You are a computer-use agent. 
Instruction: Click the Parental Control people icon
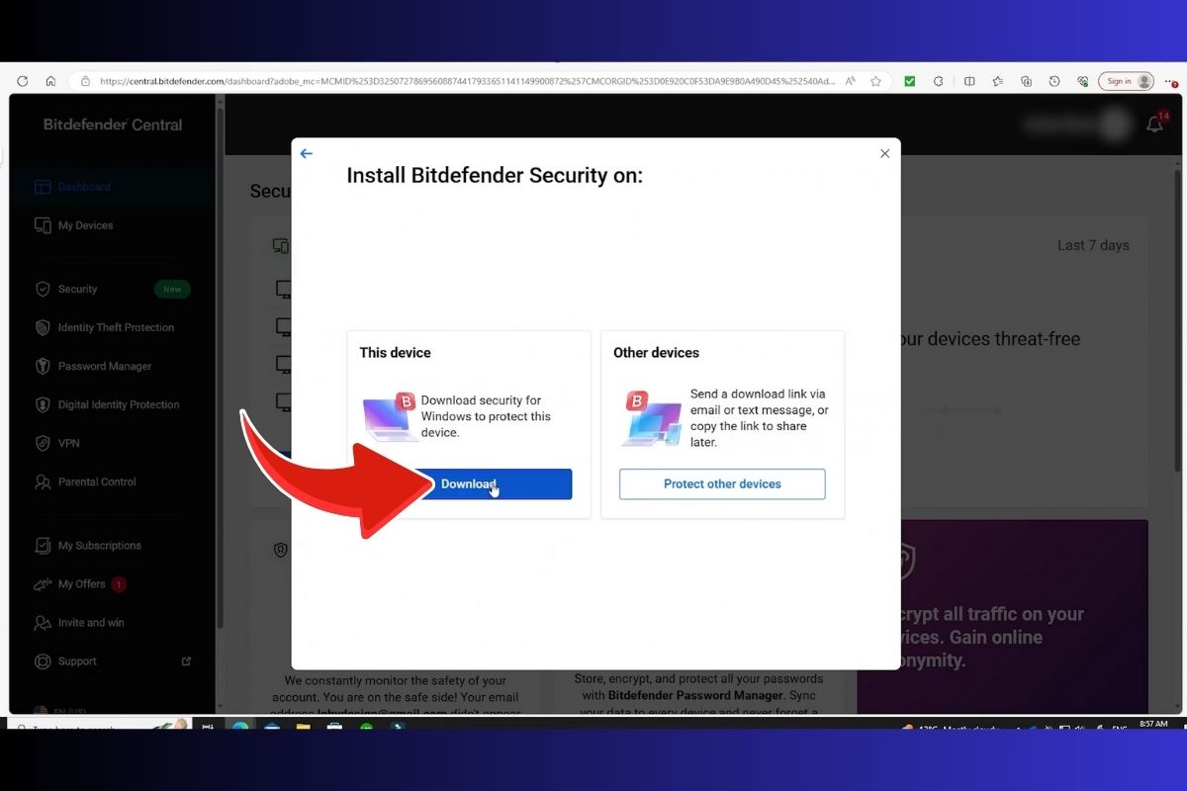coord(43,482)
